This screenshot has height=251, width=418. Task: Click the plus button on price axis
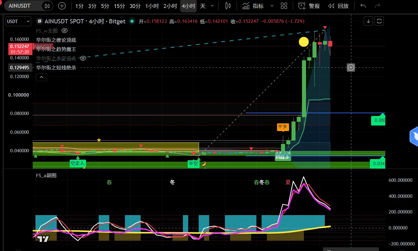click(x=351, y=67)
